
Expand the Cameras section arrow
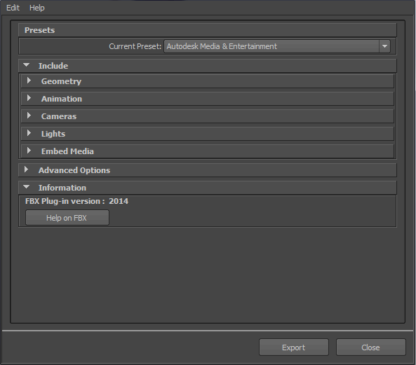[x=29, y=116]
